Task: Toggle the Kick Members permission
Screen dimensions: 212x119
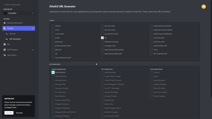Action: click(53, 92)
